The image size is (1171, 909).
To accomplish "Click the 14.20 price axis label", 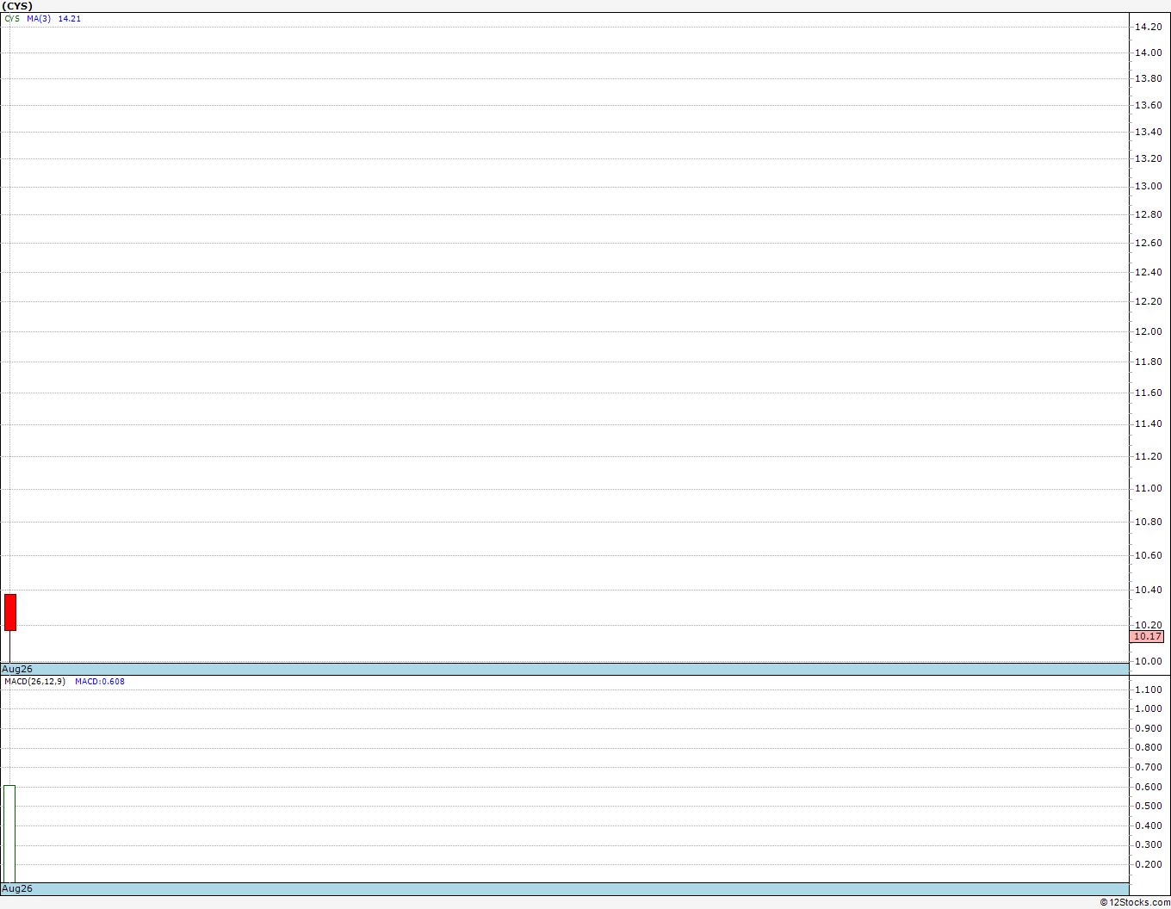I will (x=1148, y=27).
